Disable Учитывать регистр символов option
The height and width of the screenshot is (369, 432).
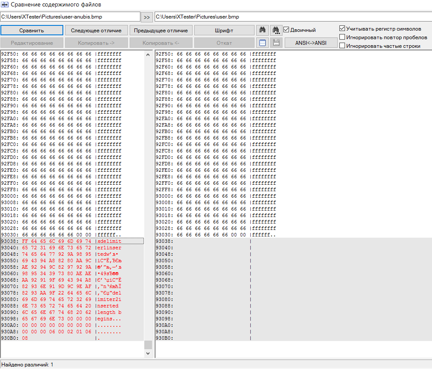point(342,28)
